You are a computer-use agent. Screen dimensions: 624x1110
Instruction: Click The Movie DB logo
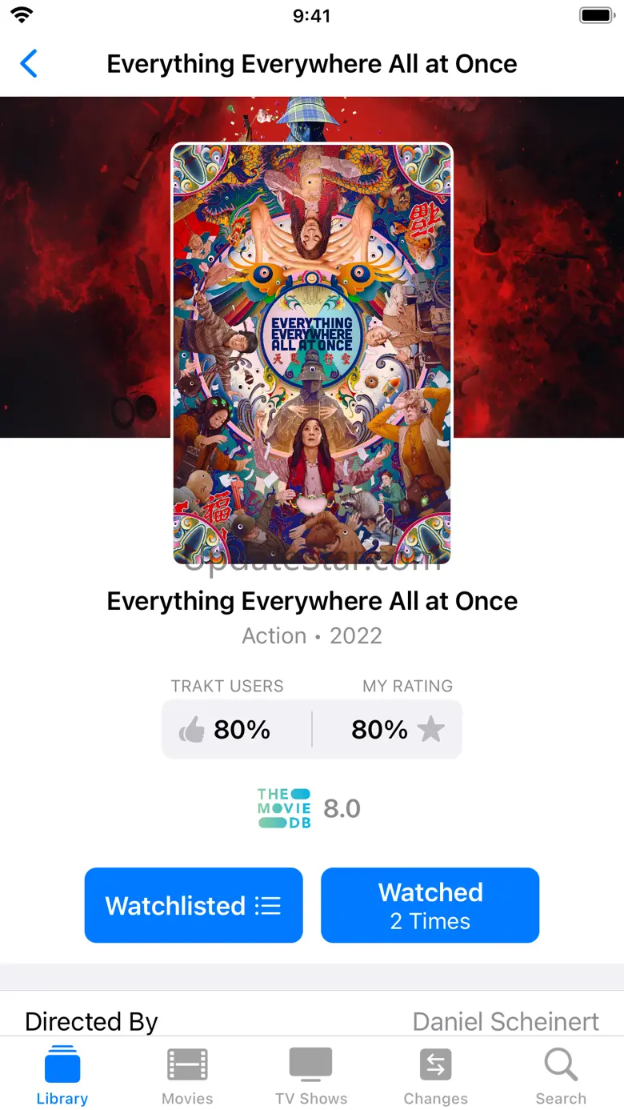coord(284,808)
